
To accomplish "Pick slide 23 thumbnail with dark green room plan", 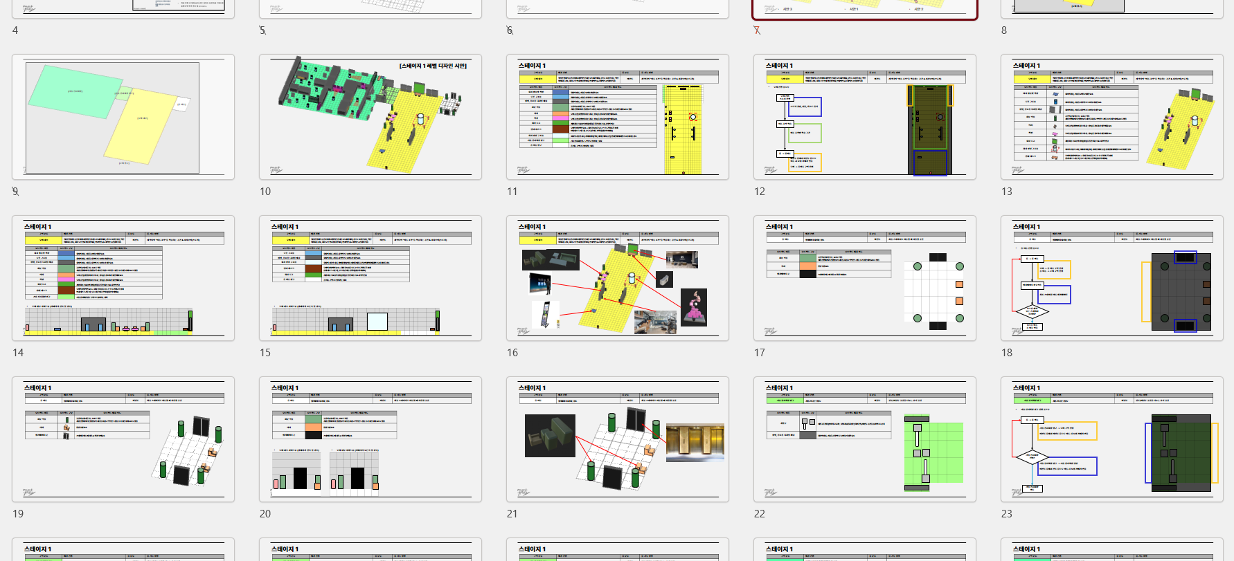I will pos(1112,439).
